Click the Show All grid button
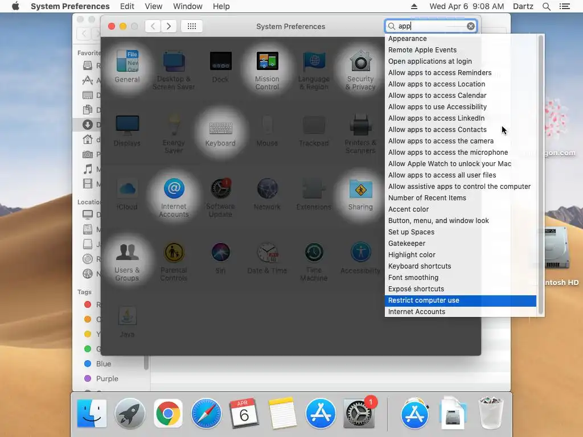Screen dimensions: 583x437 192,26
